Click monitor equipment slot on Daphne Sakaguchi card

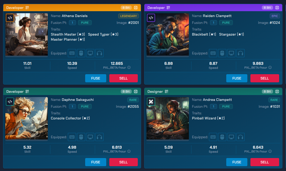point(90,137)
